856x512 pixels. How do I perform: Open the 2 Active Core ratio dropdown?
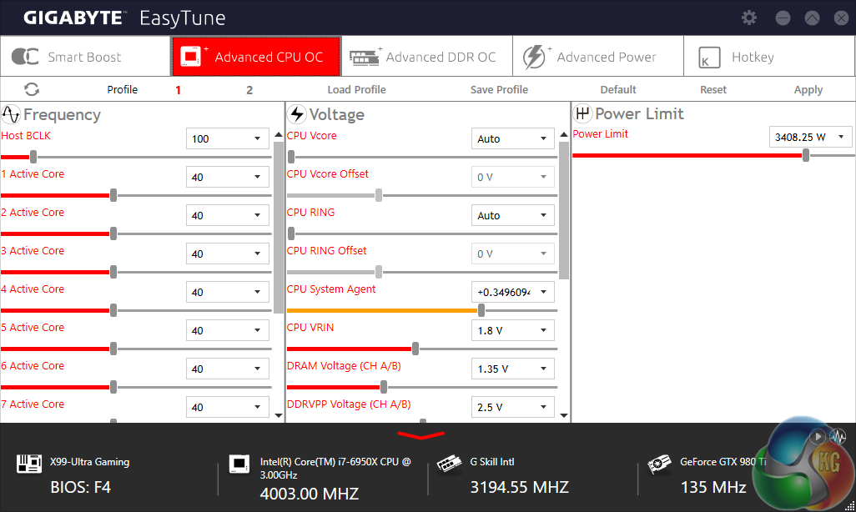[228, 215]
